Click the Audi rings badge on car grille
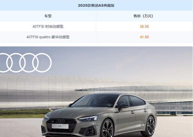 click(60, 121)
